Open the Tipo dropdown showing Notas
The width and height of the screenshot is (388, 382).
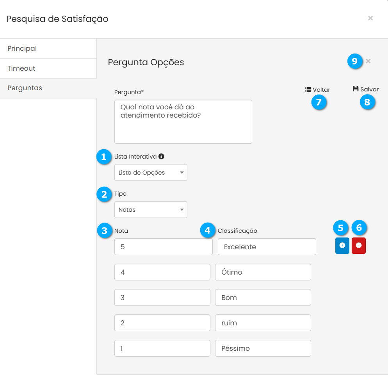point(151,210)
